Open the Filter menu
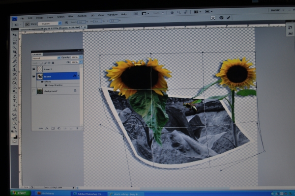295x196 pixels. pos(70,16)
